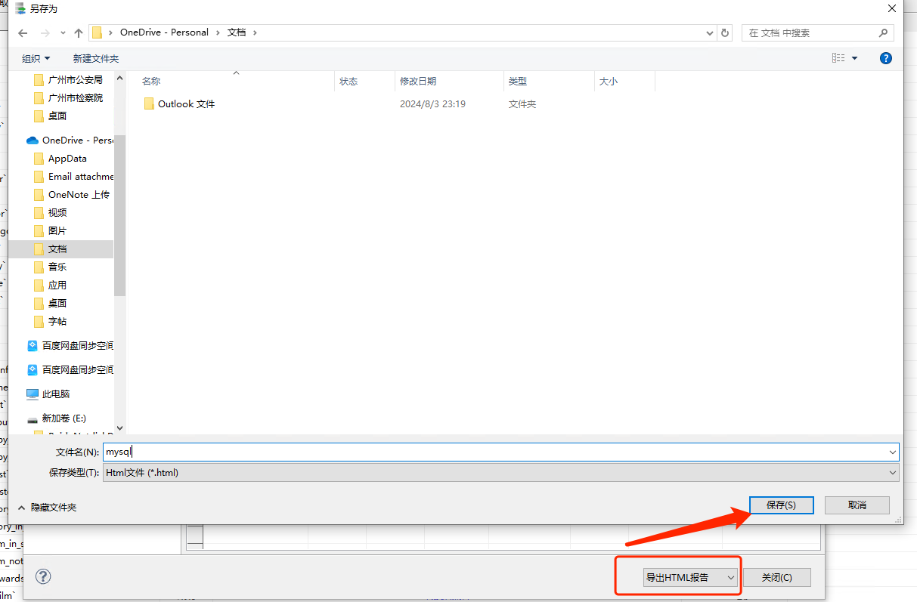The width and height of the screenshot is (917, 602).
Task: Click the refresh button beside address bar
Action: click(x=726, y=32)
